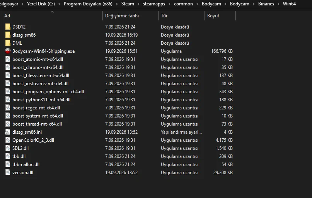Click the size value 1.540 KB
This screenshot has width=312, height=198.
point(224,148)
